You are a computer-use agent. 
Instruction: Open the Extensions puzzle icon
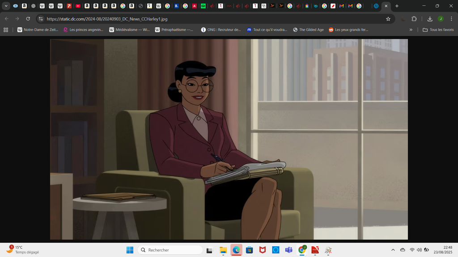click(x=414, y=19)
